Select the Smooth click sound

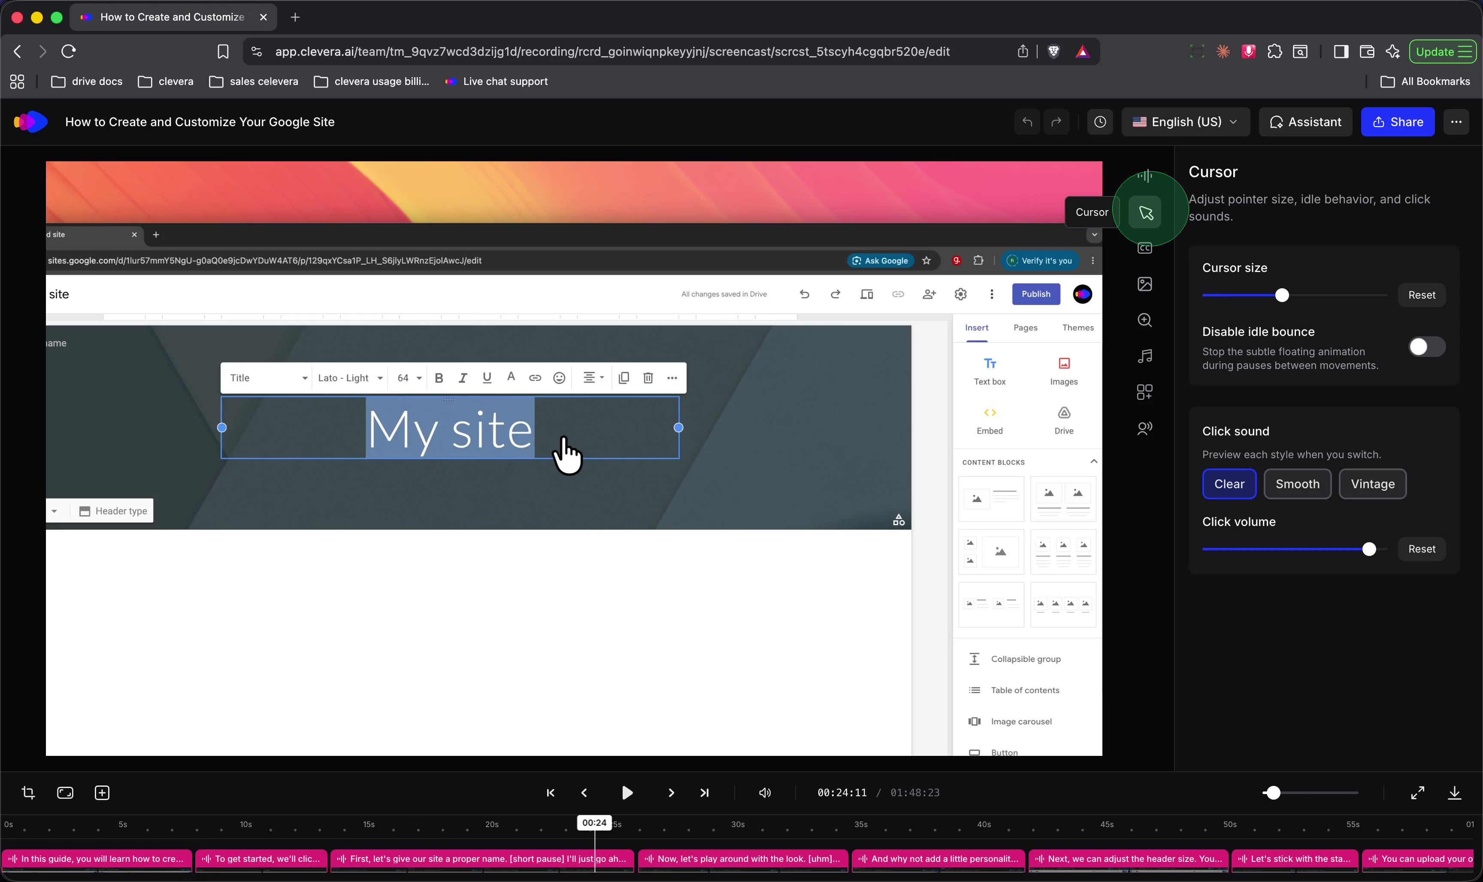click(1298, 484)
